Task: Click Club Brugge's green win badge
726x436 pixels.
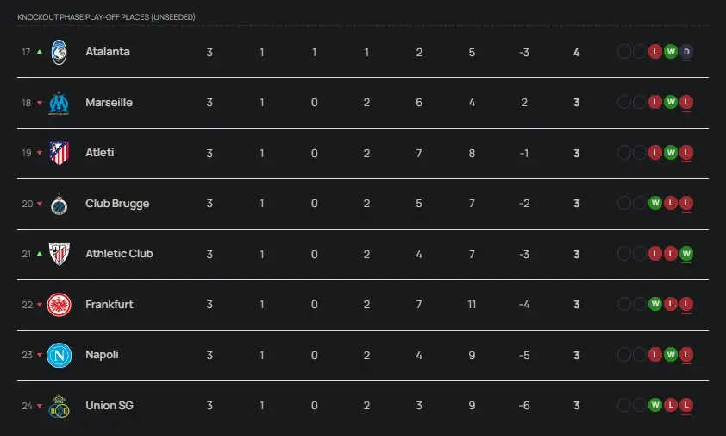Action: pyautogui.click(x=655, y=204)
